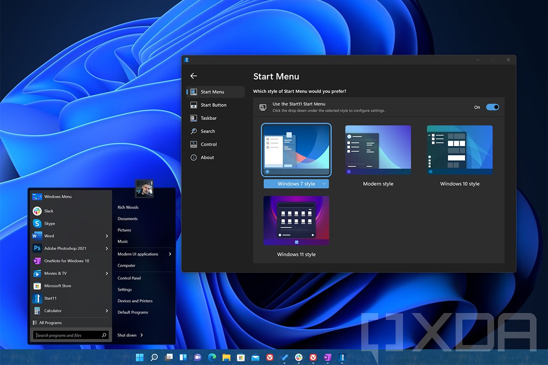Click the Search programs and files box
The image size is (548, 365).
[68, 335]
